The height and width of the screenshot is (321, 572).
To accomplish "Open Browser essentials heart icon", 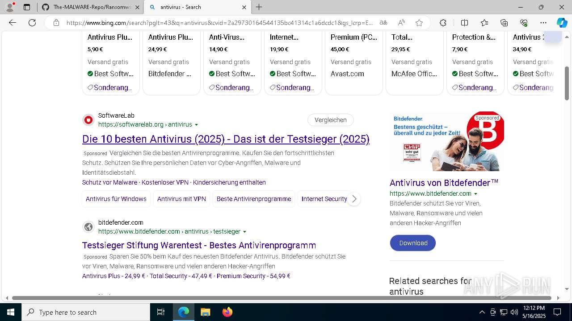I will coord(524,23).
